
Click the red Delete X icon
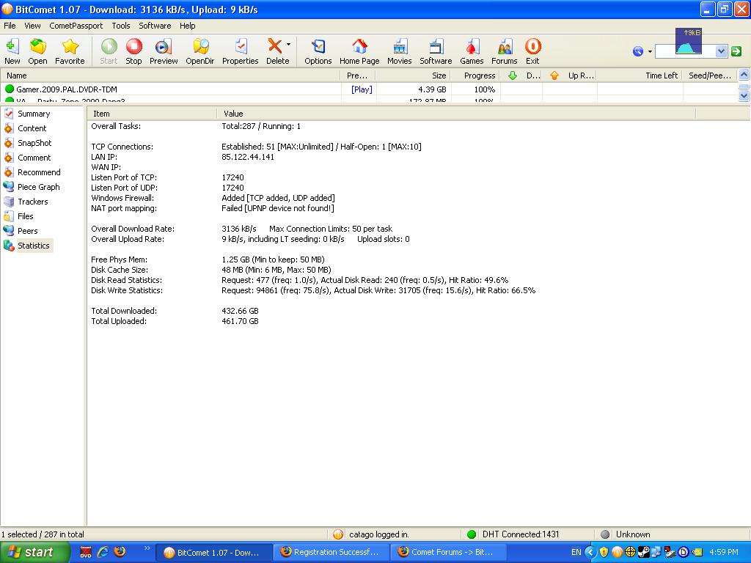tap(275, 46)
